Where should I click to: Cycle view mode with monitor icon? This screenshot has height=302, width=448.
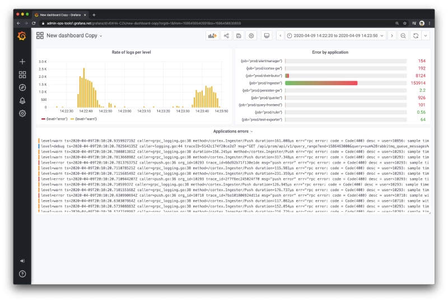[267, 36]
